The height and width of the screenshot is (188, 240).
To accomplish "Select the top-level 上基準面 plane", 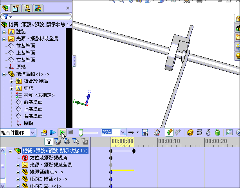I will (x=26, y=53).
